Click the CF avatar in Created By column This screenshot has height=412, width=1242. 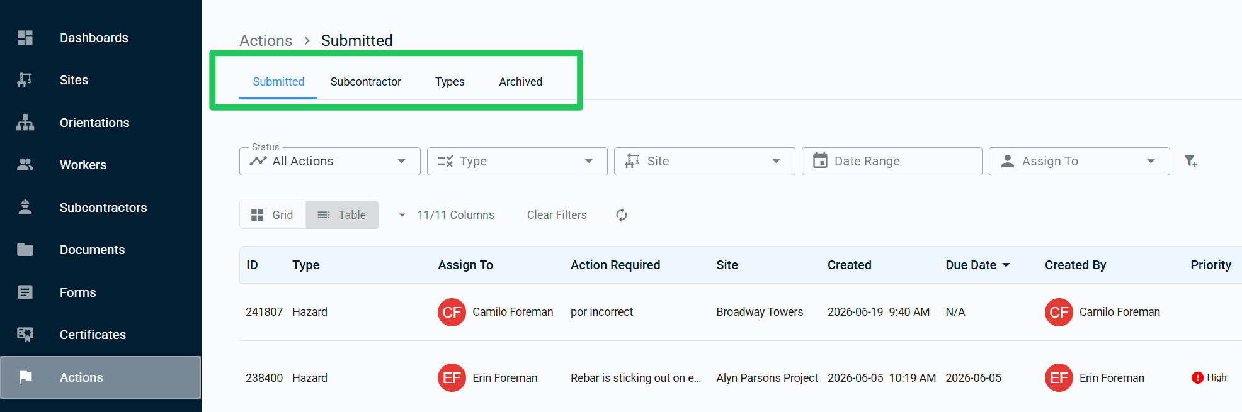[x=1059, y=312]
